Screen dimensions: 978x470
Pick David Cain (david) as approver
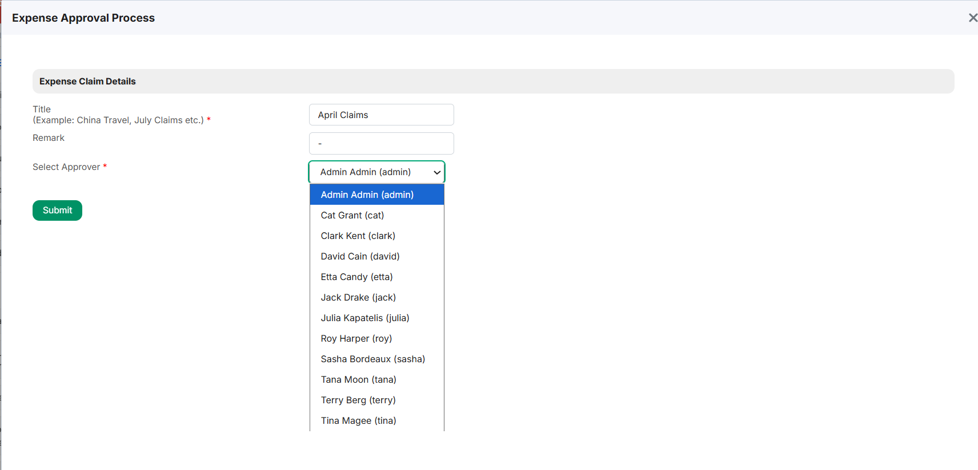377,256
